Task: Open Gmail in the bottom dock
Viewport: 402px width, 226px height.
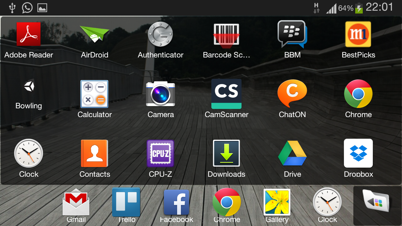Action: (76, 202)
